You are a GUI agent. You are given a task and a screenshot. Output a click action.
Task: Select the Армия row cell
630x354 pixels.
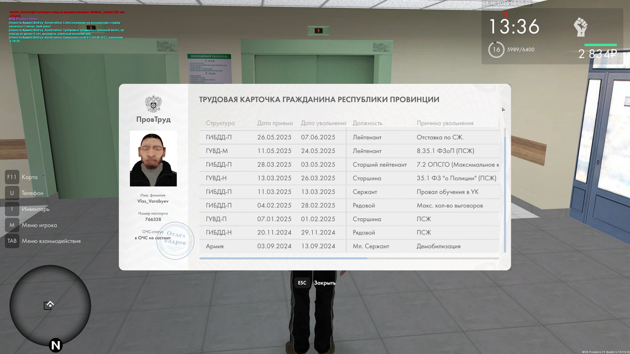215,246
